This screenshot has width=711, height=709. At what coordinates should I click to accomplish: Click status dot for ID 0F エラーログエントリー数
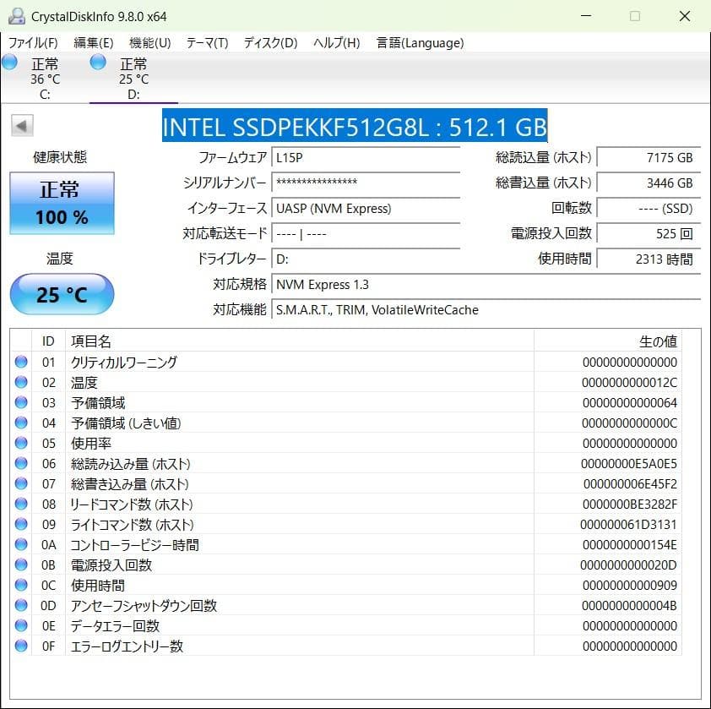[21, 646]
